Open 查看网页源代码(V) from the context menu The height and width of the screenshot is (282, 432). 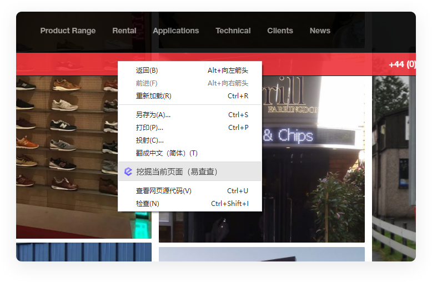[x=190, y=190]
